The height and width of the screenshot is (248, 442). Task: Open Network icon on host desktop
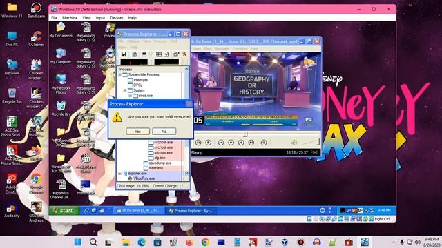coord(12,68)
